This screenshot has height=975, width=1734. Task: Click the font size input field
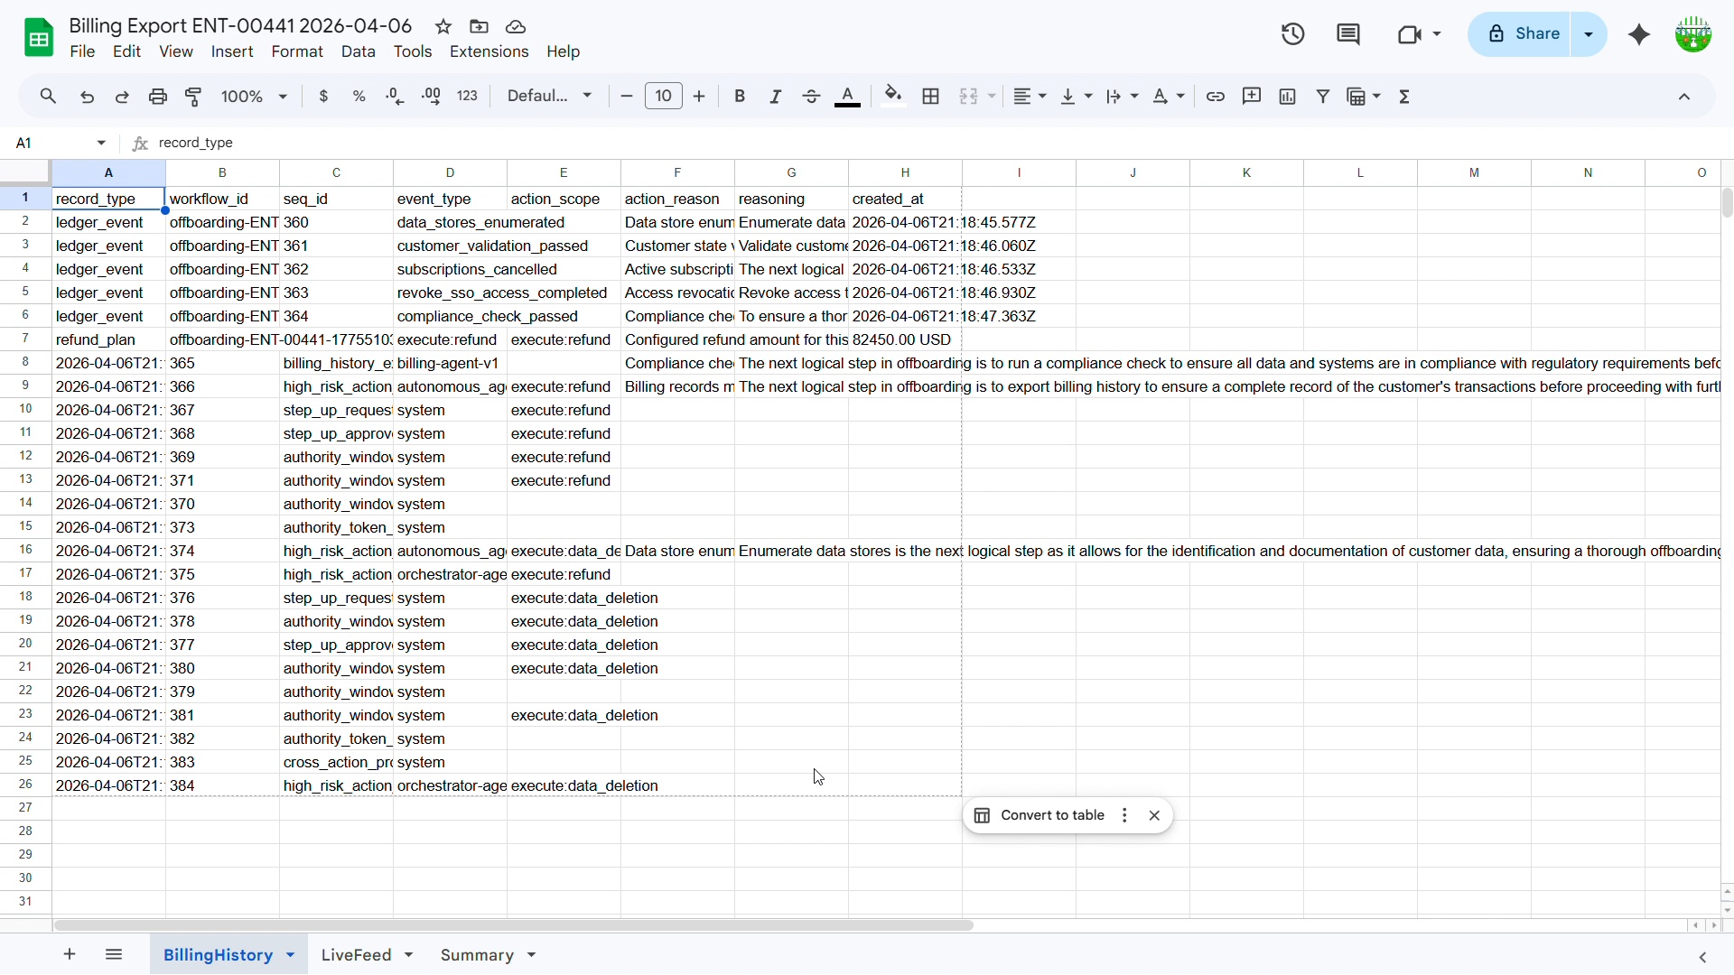(x=664, y=97)
